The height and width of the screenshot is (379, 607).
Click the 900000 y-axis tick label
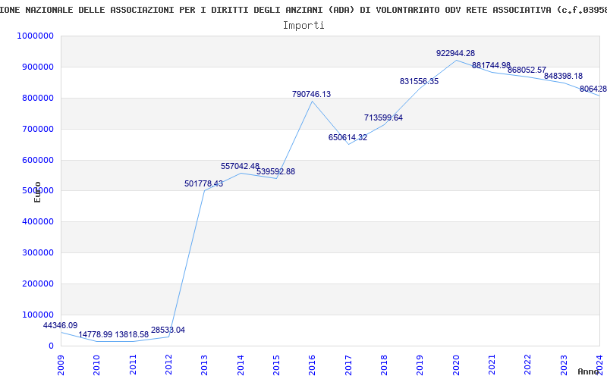point(37,67)
